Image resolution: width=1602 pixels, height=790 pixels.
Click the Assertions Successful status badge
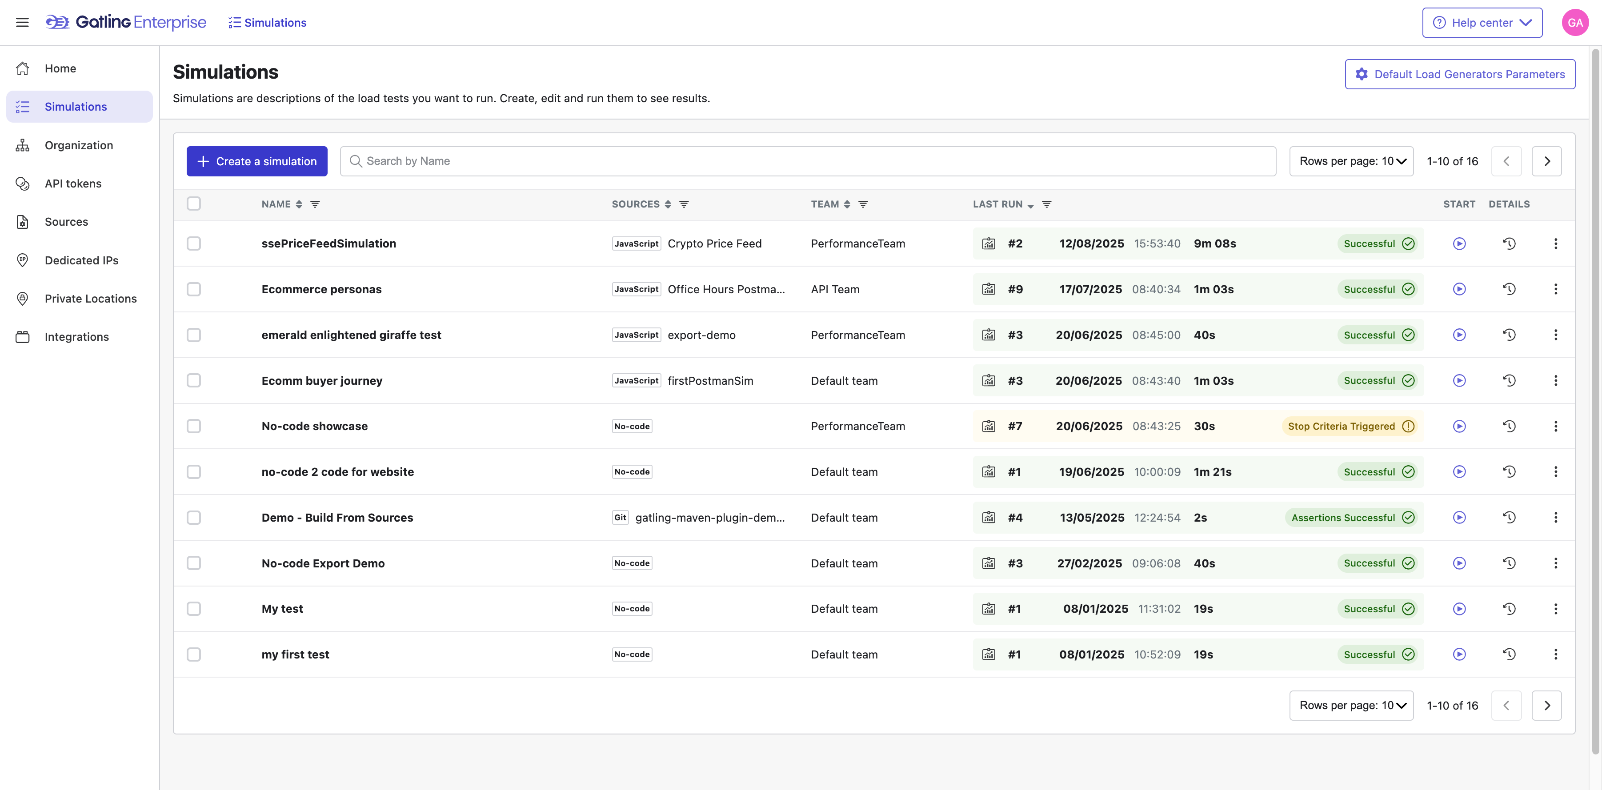1352,518
